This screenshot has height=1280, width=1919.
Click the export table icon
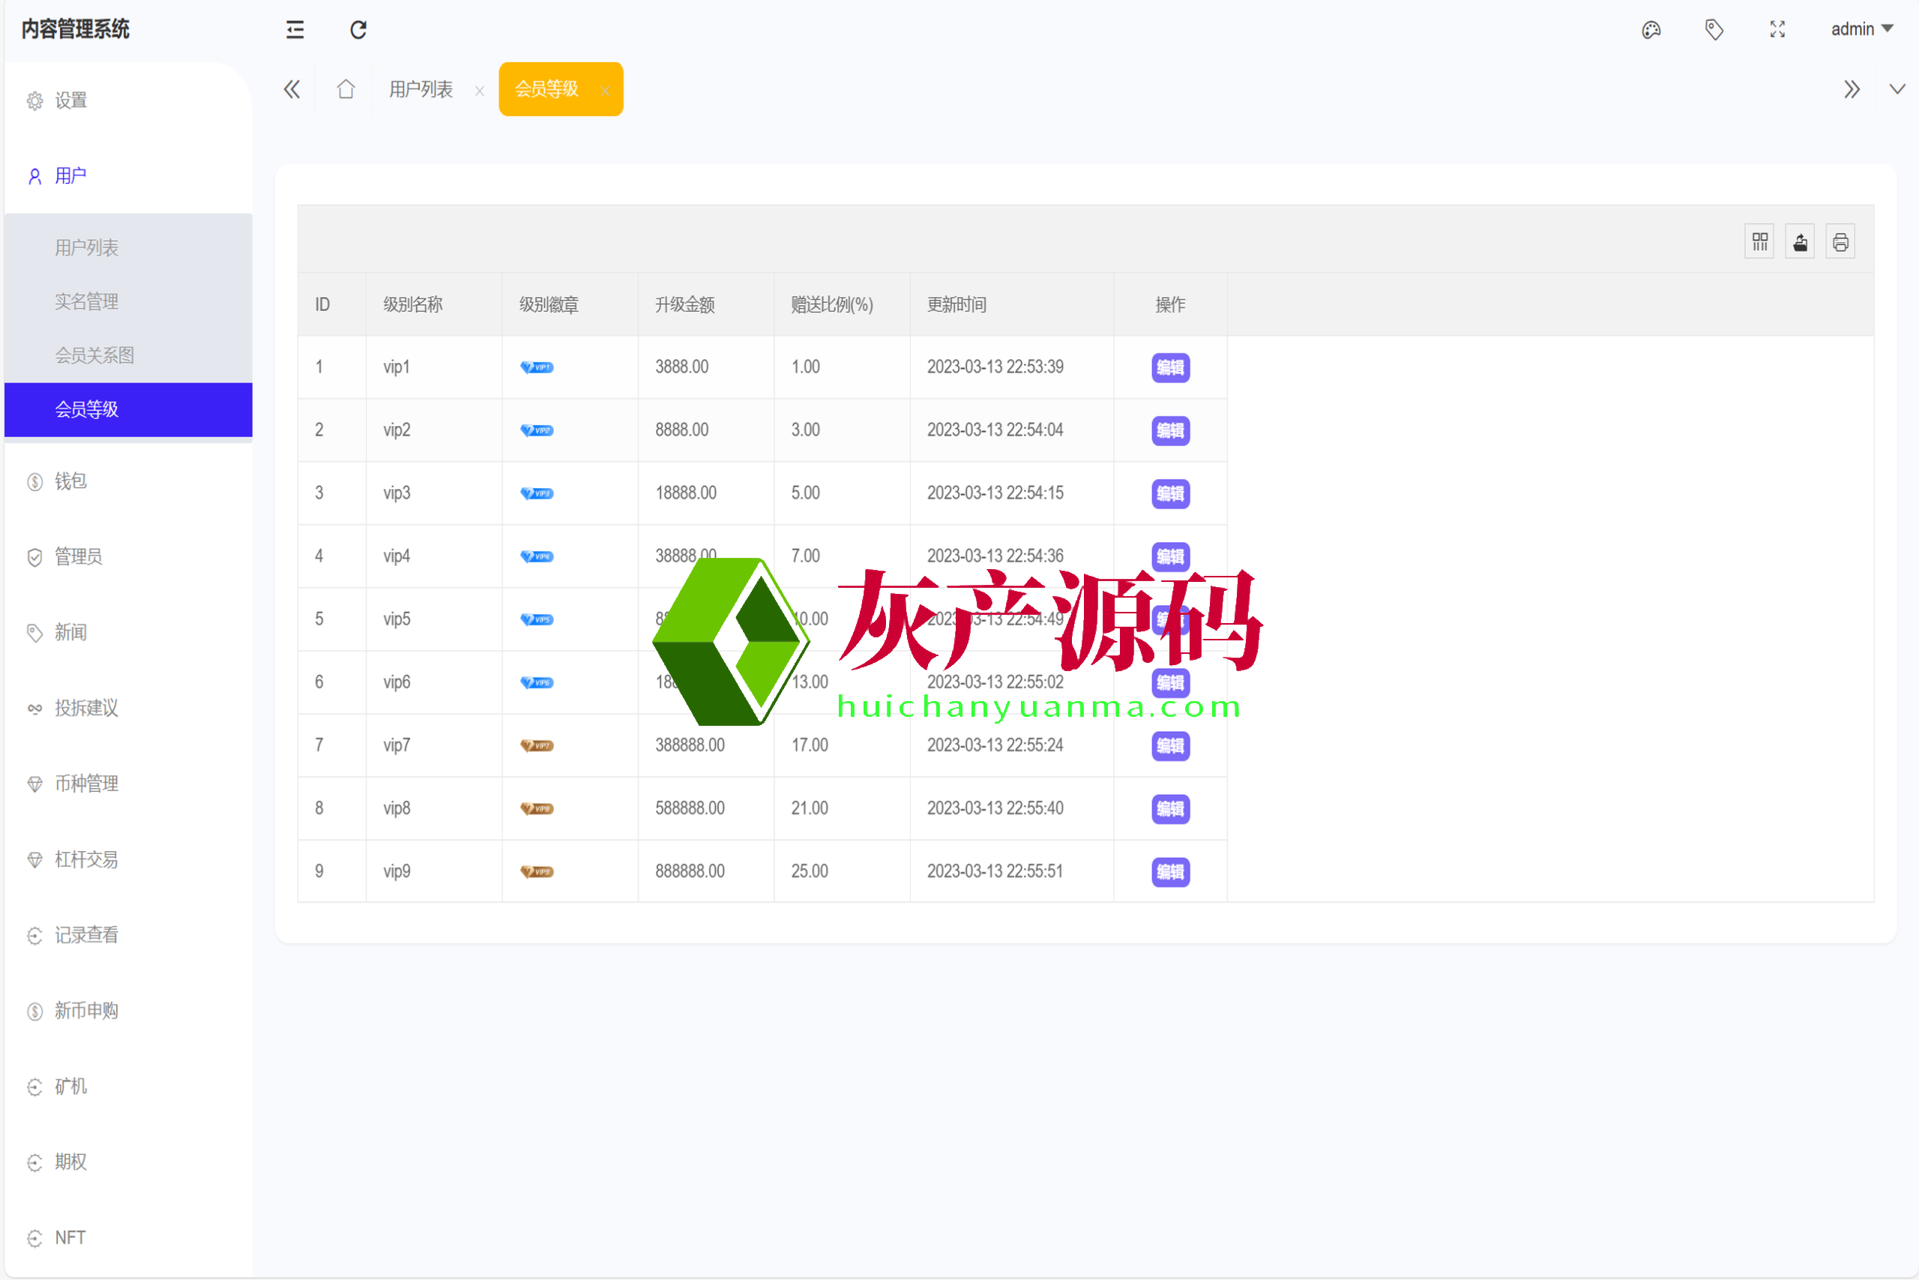pos(1799,242)
